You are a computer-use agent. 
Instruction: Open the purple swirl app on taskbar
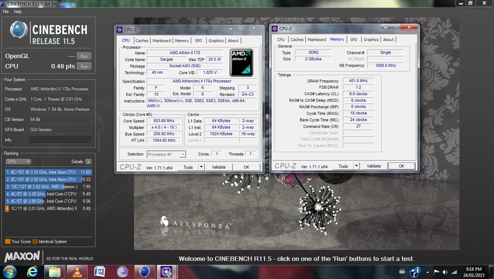coord(122,272)
